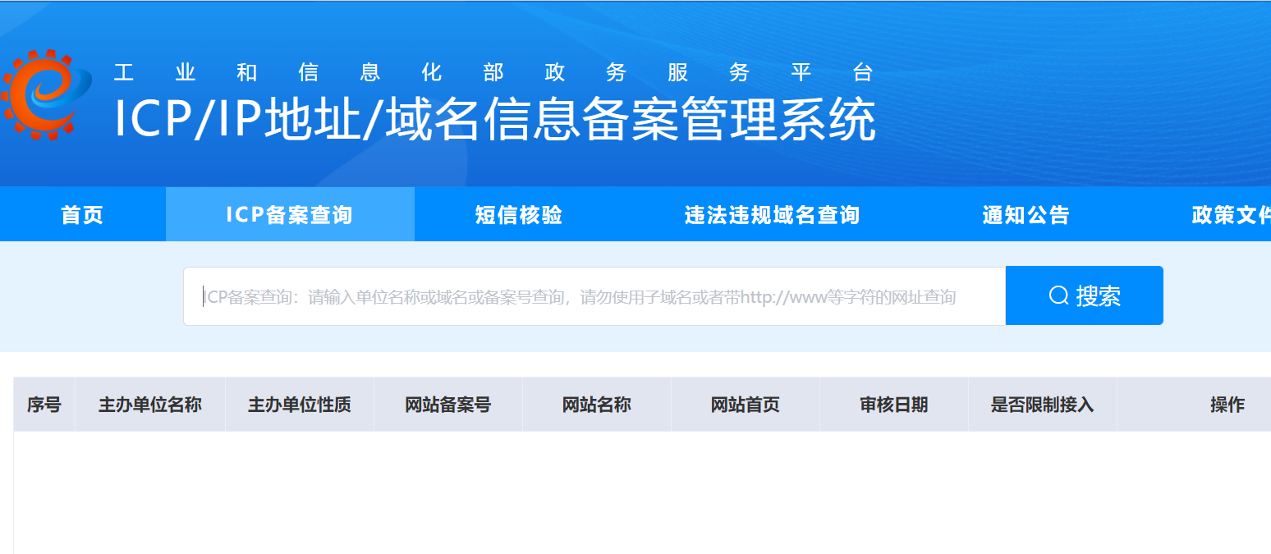Click the 审核日期 column header

(x=894, y=405)
